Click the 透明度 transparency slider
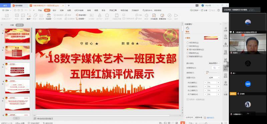Viewport: 267px width, 124px height. [x=212, y=73]
